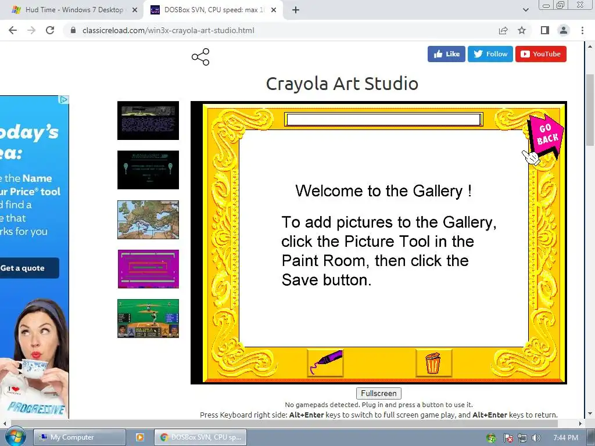Screen dimensions: 595x446
Task: Click the Twitter Follow button
Action: coord(490,54)
